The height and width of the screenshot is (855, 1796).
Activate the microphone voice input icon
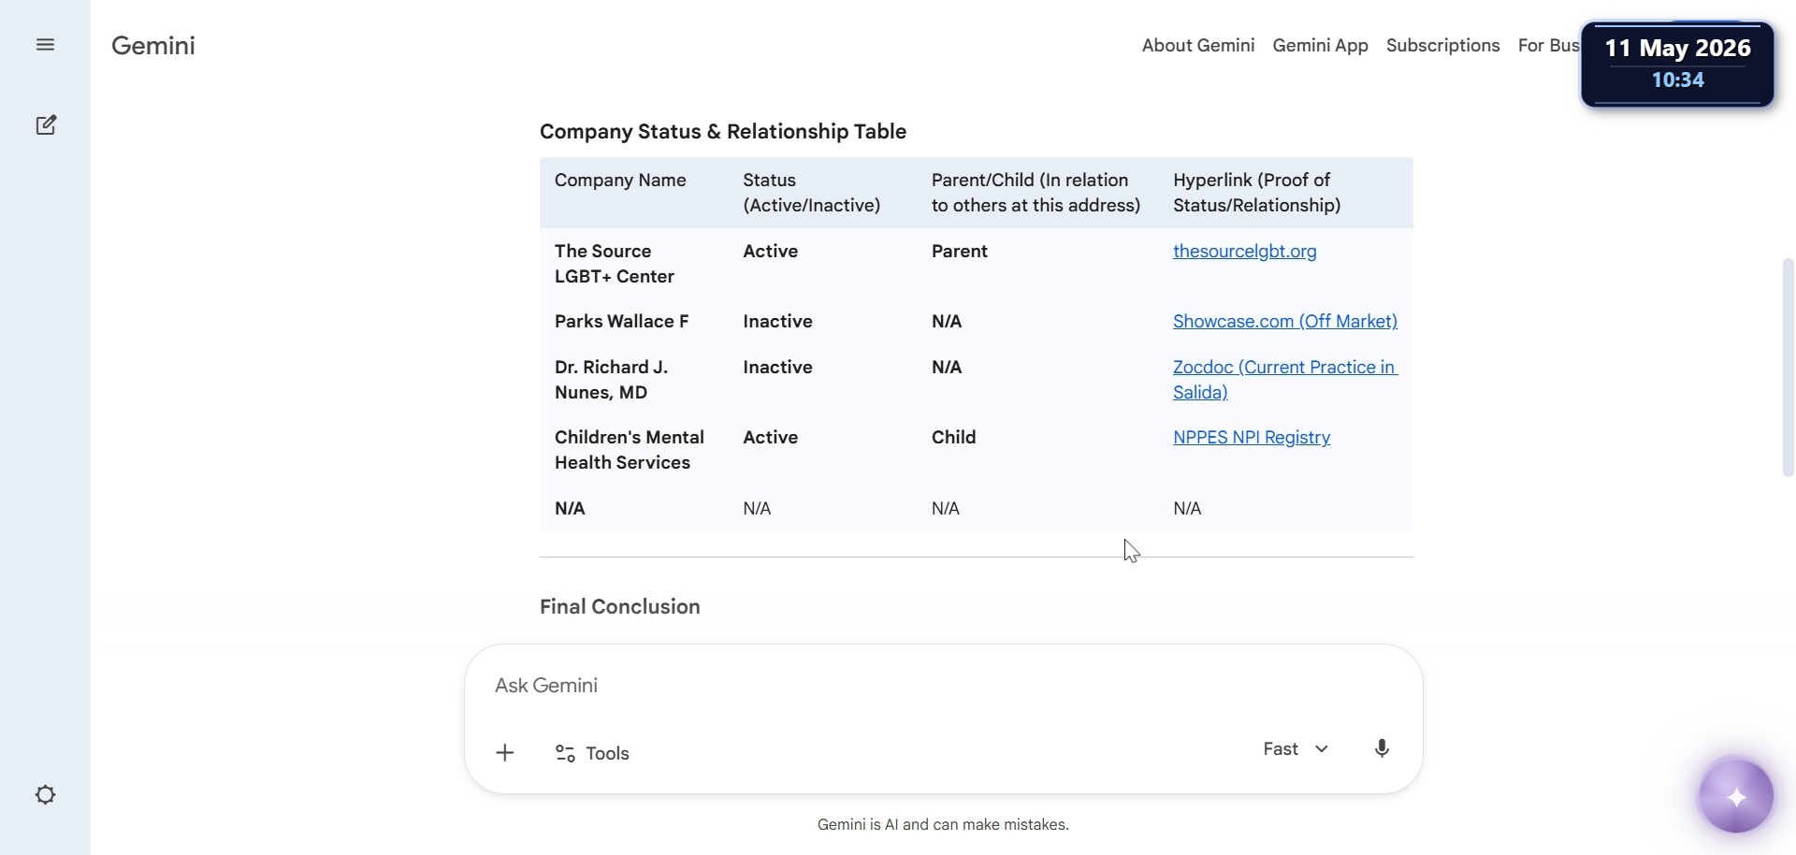(x=1382, y=748)
